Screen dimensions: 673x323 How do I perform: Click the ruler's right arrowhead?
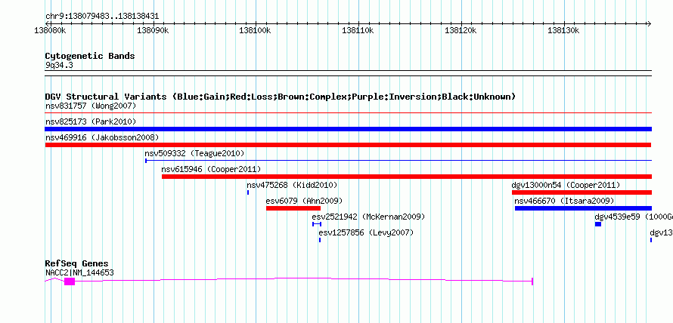(x=649, y=24)
